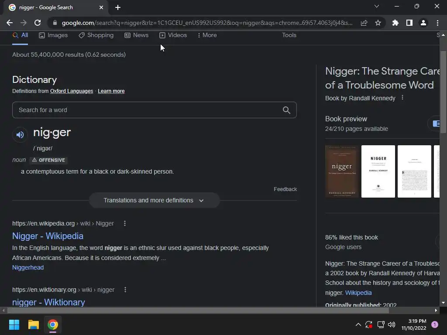447x335 pixels.
Task: Open the Wikipedia link in the book panel
Action: [358, 293]
